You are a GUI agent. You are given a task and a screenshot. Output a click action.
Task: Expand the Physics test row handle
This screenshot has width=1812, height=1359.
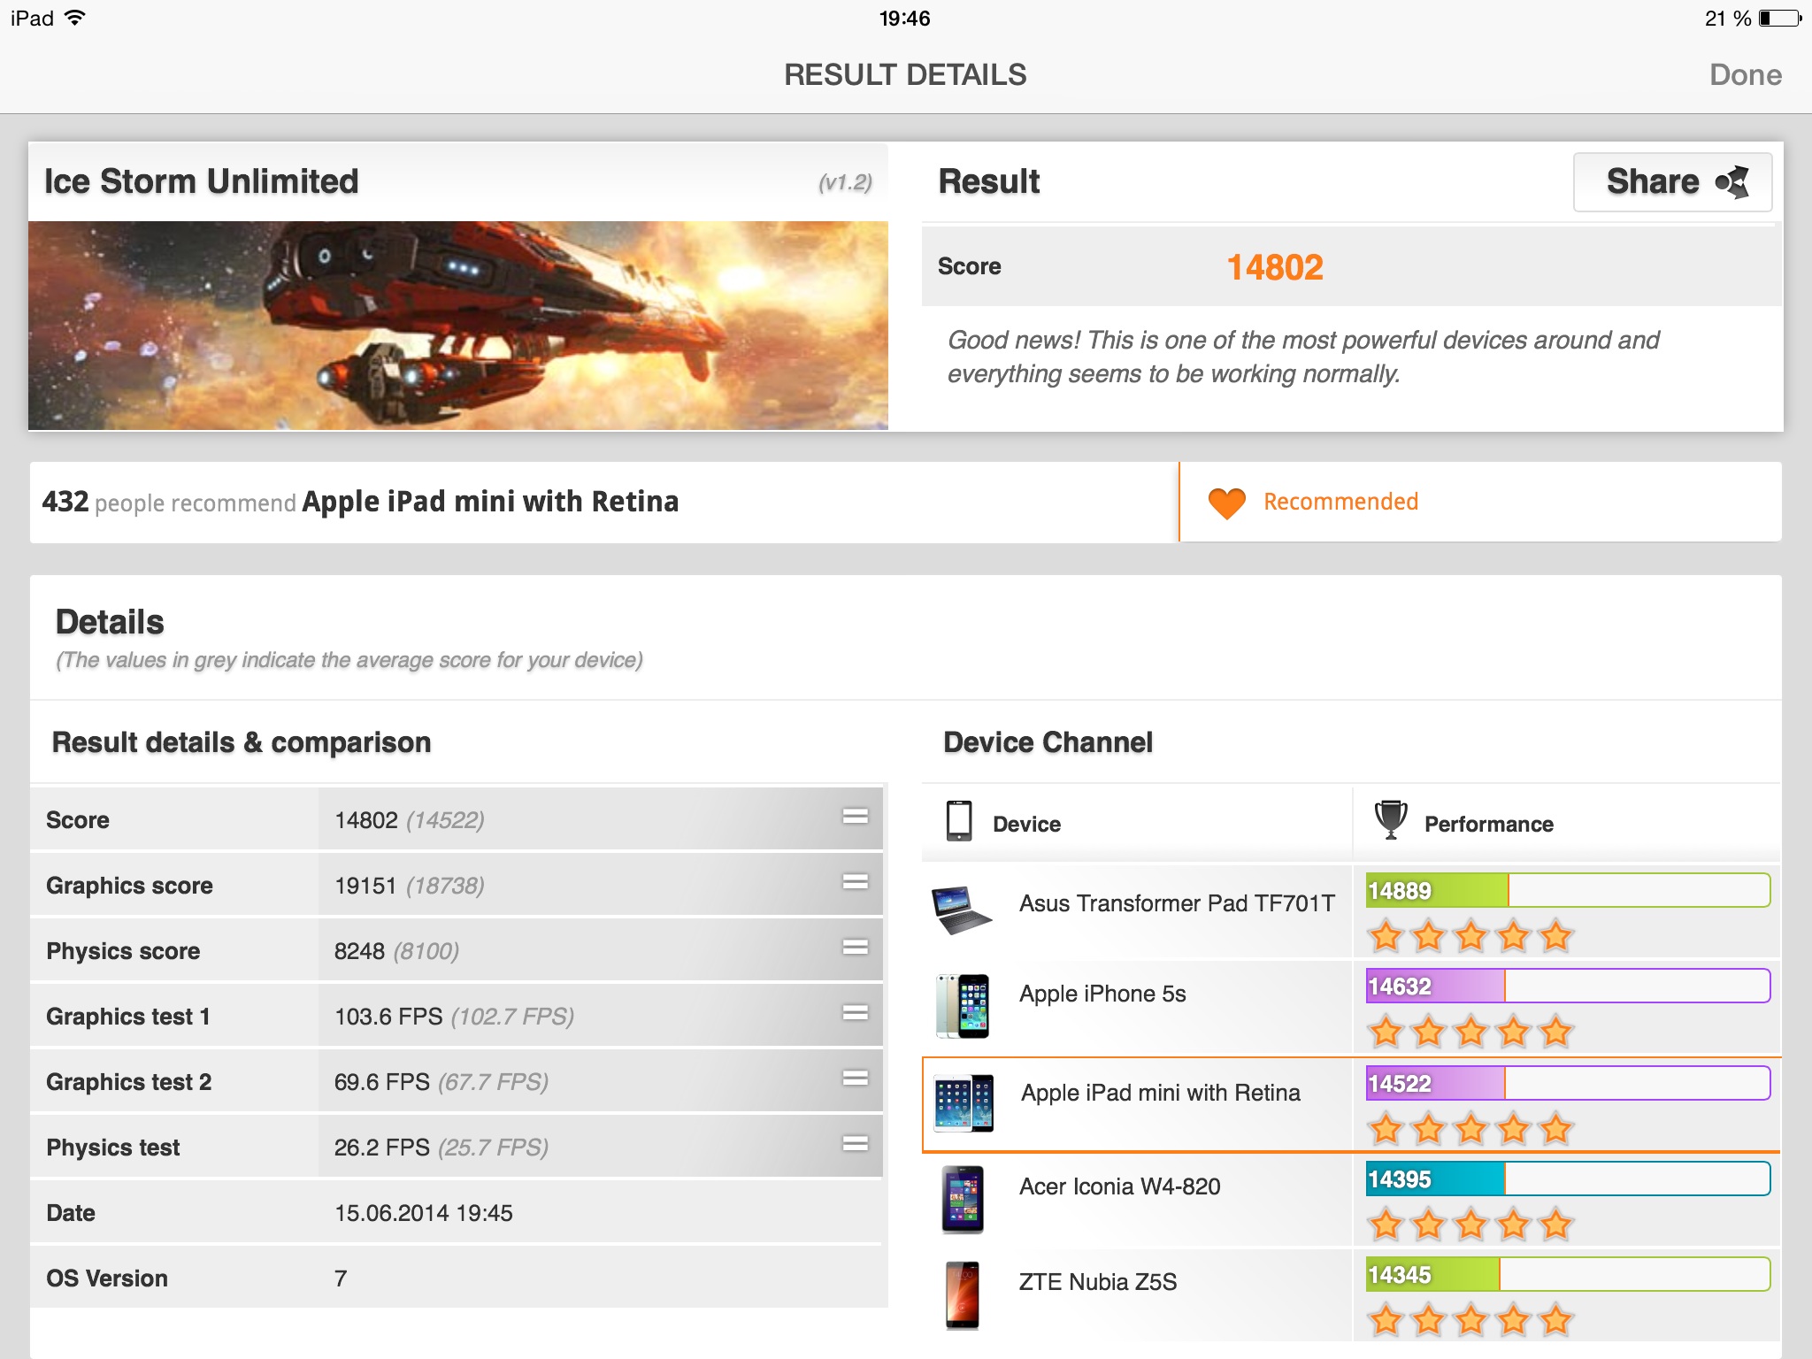coord(855,1143)
